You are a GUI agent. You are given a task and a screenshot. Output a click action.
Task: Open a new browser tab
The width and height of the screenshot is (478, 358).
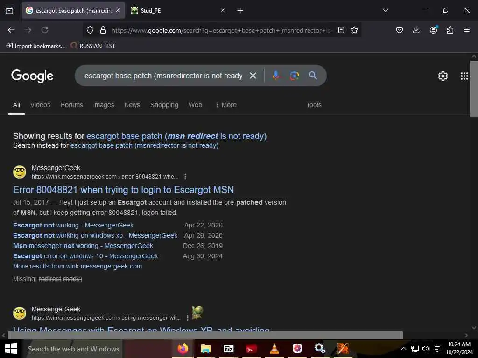pyautogui.click(x=240, y=11)
